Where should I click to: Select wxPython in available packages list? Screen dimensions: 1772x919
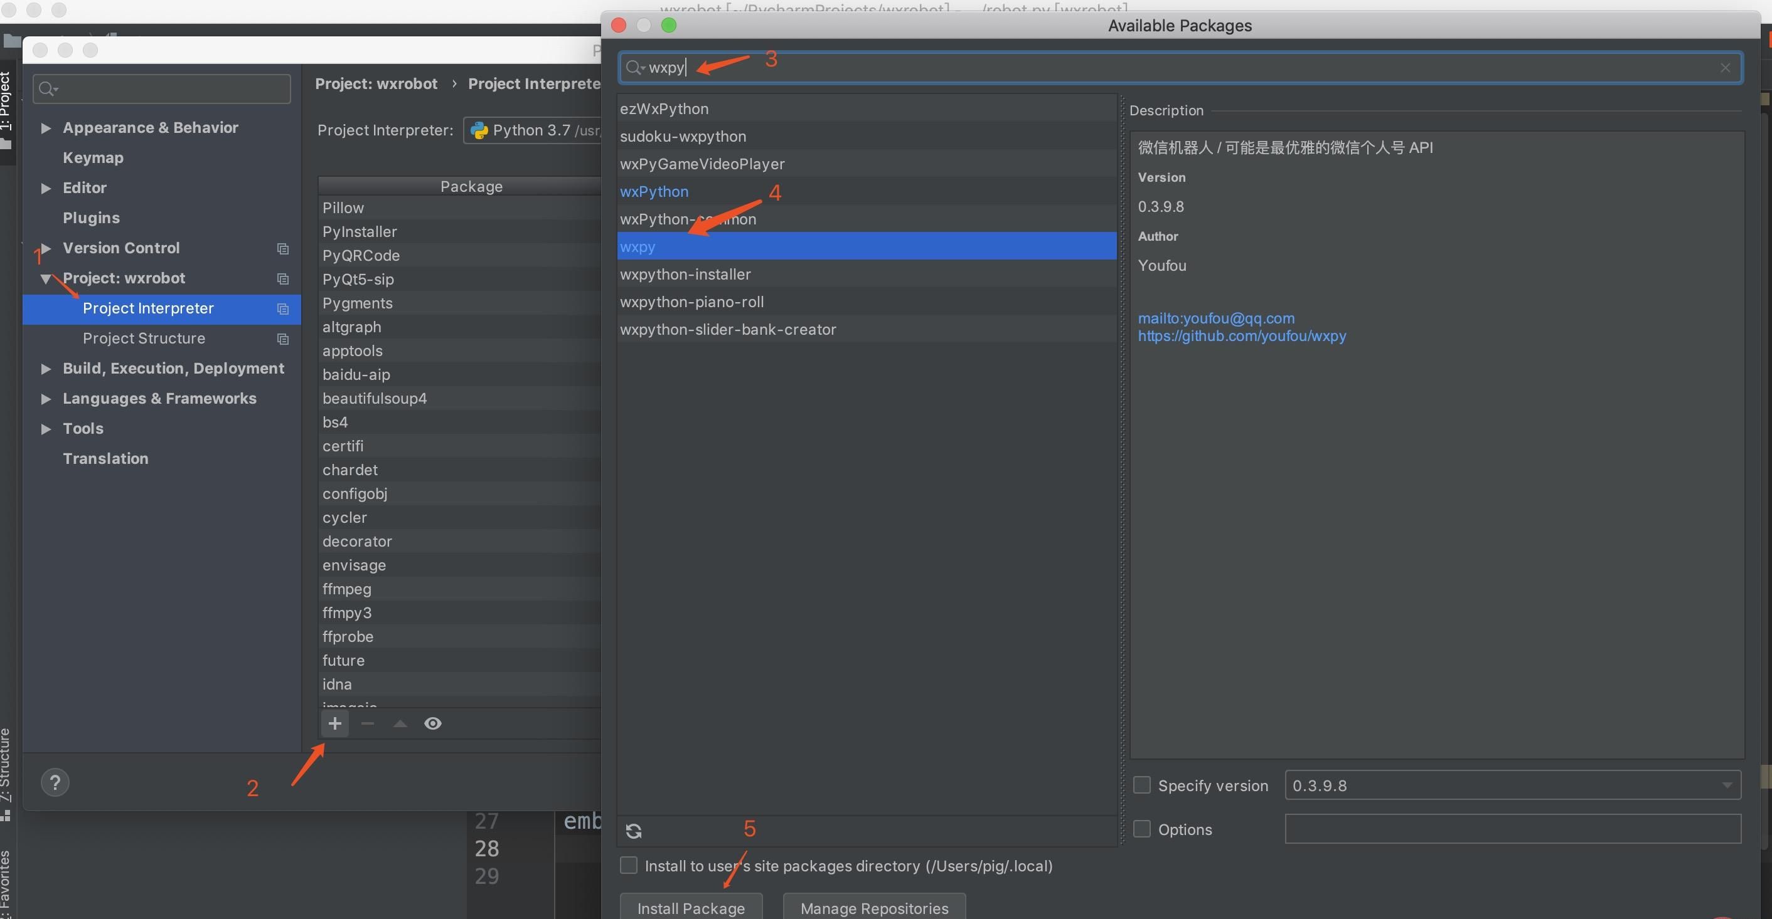(x=867, y=192)
